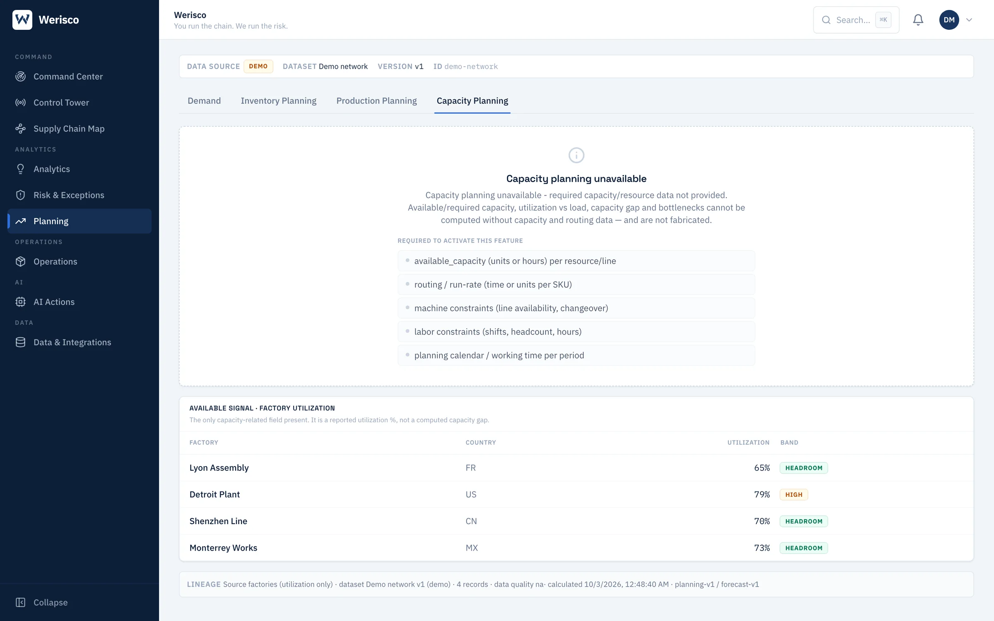
Task: Go to Command Center label
Action: pos(68,77)
